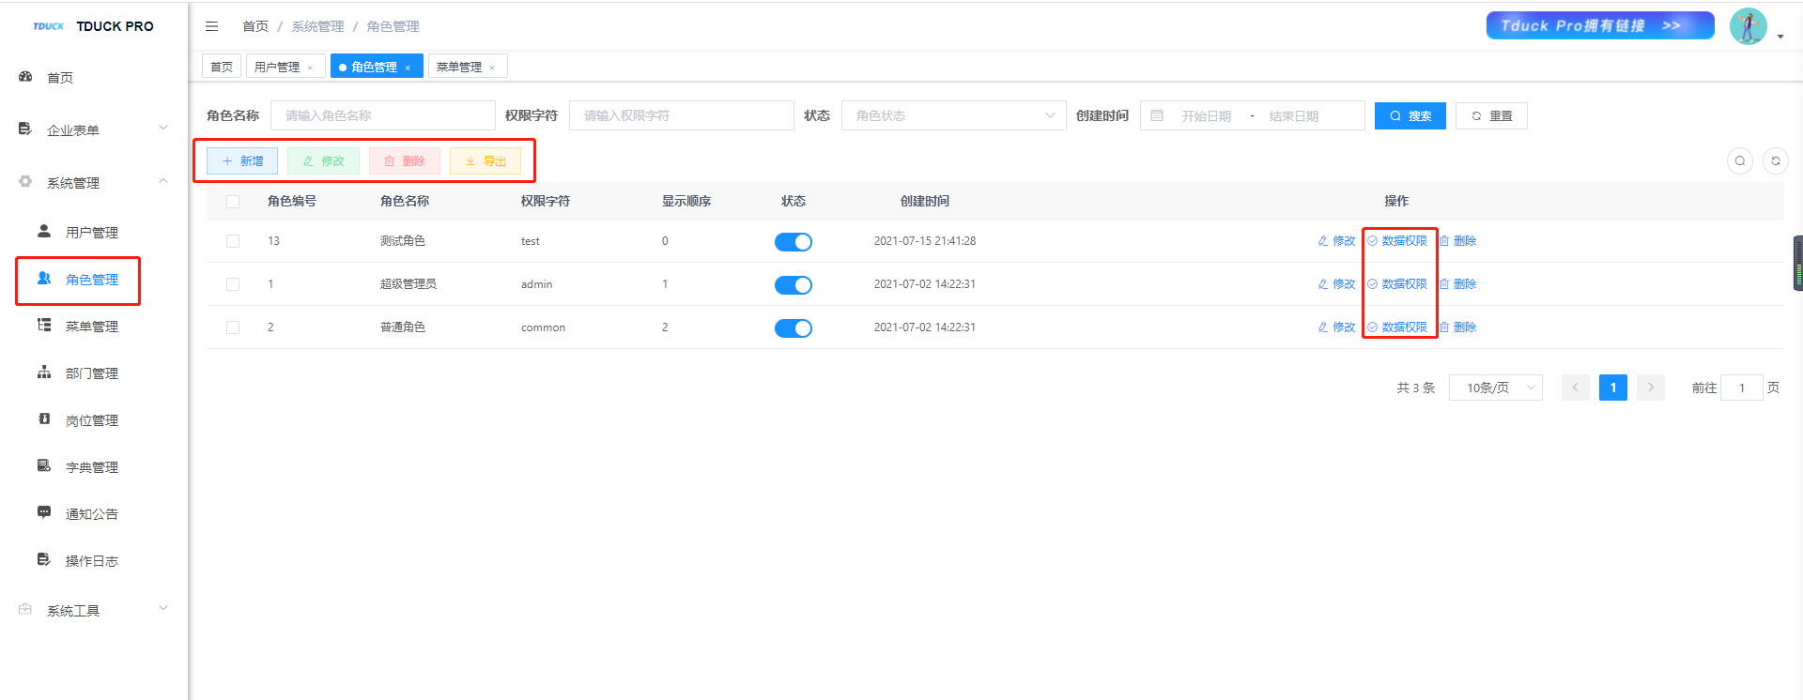Check the checkbox for 超级管理员 row

click(x=233, y=284)
